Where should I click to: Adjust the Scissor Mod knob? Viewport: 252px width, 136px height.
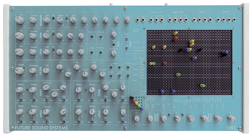tap(73, 20)
